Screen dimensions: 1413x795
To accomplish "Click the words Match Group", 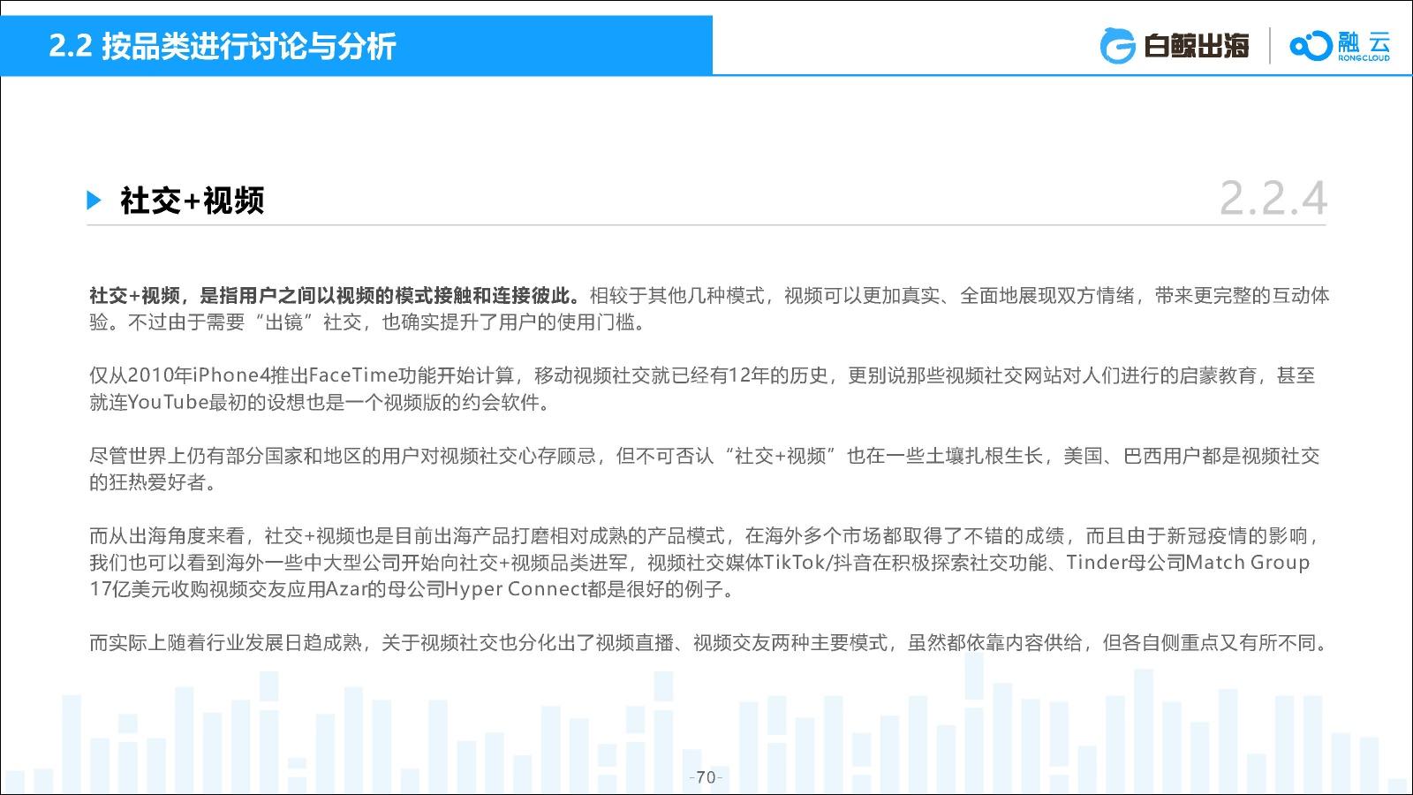I will tap(1248, 563).
